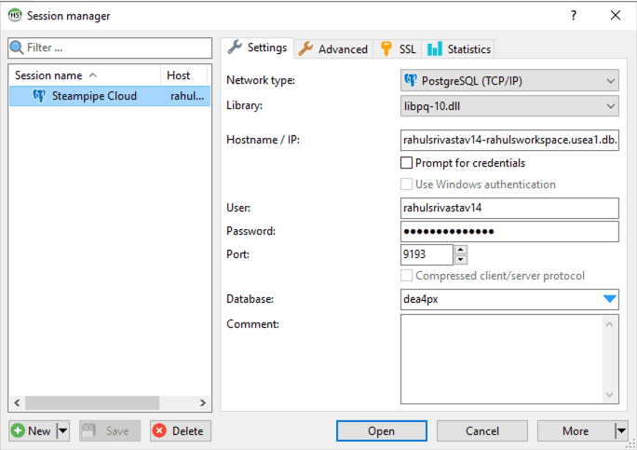
Task: Decrease the Port value with down arrow
Action: coord(461,259)
